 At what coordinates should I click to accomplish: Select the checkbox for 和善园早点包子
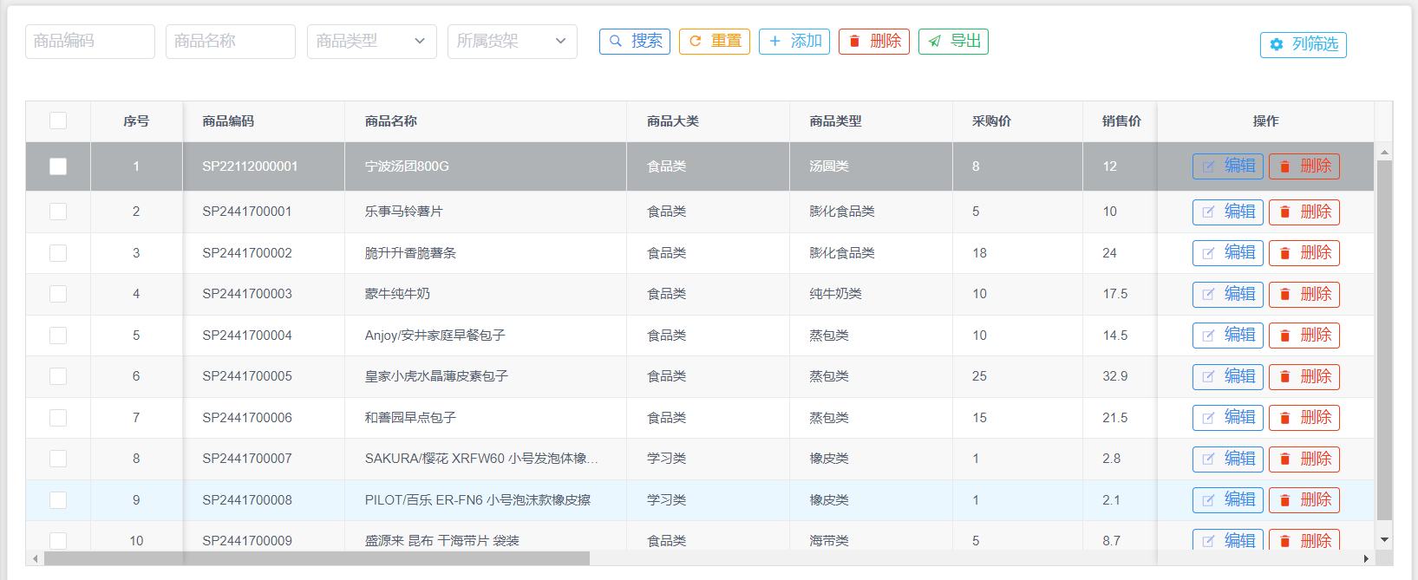coord(58,418)
